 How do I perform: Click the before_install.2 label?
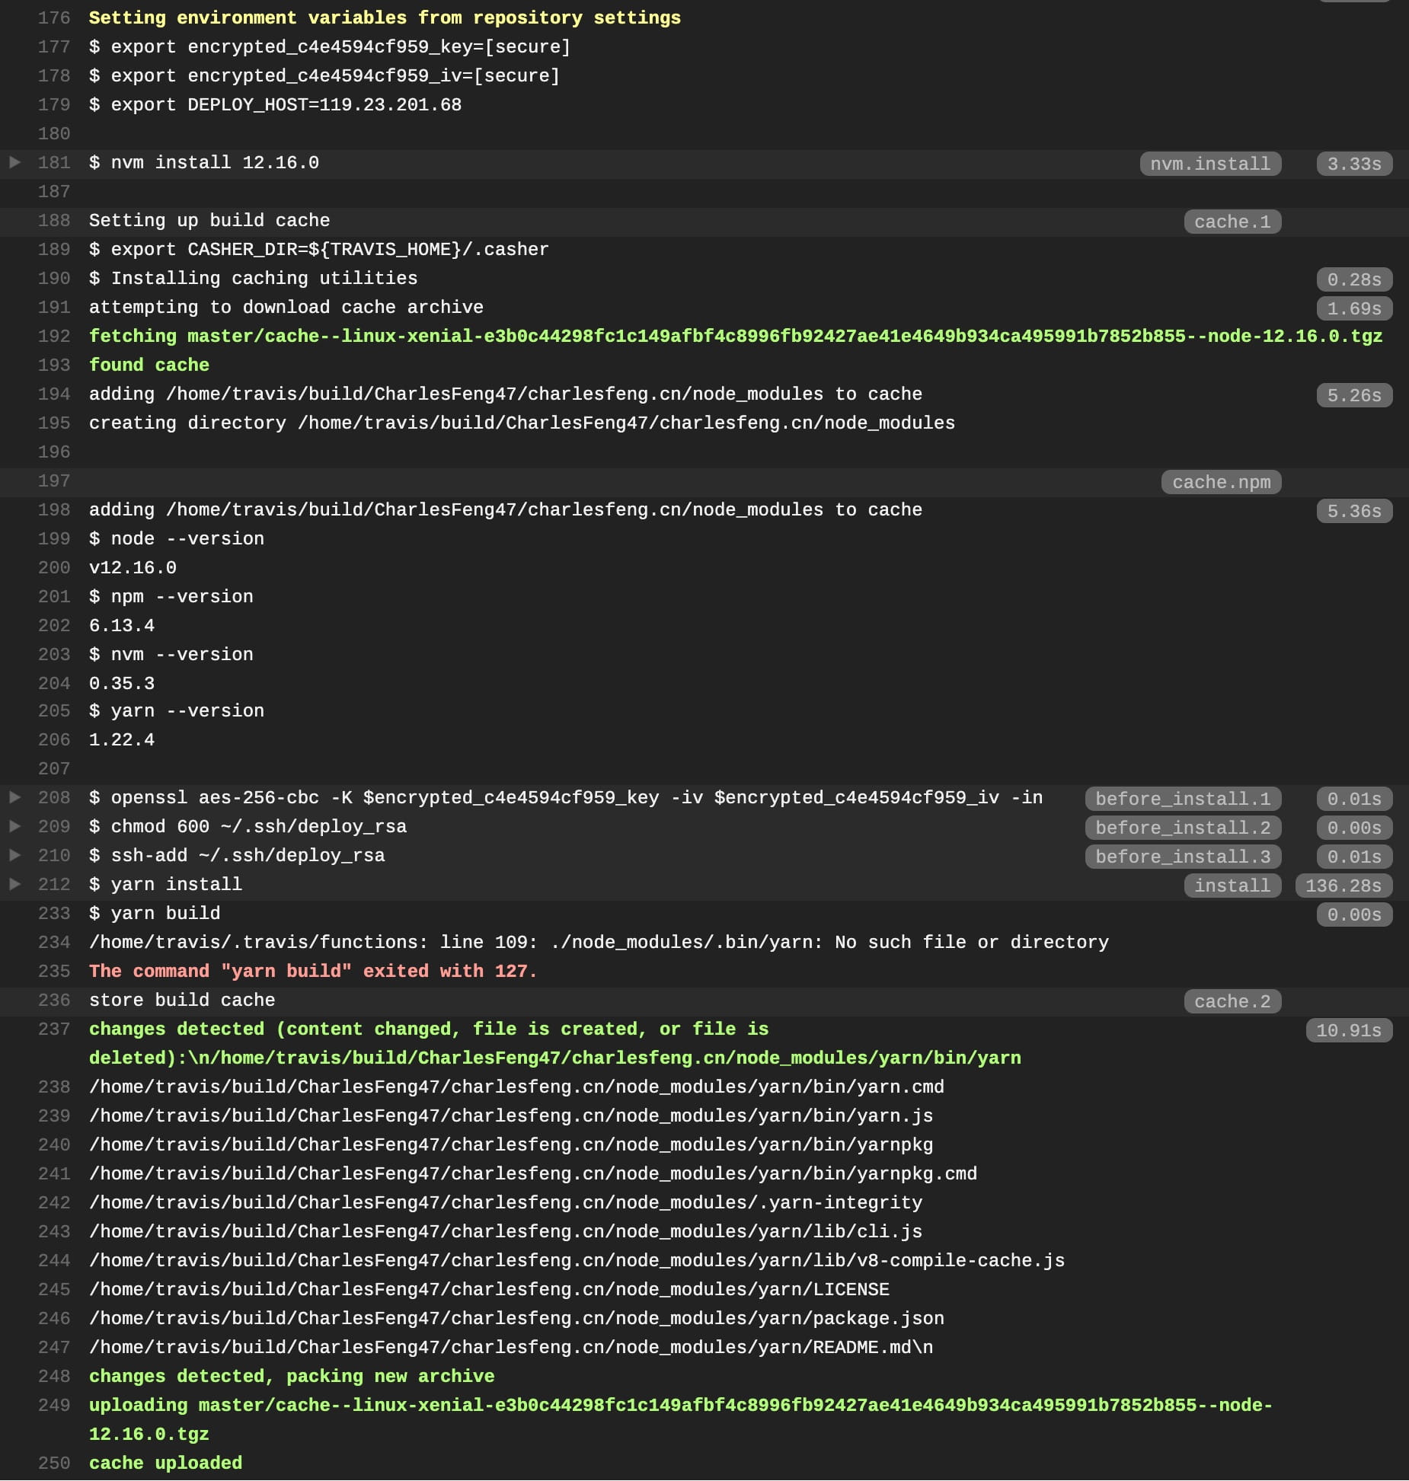coord(1182,828)
